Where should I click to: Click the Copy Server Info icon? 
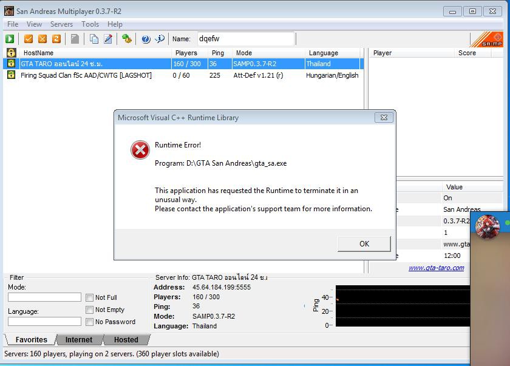point(94,39)
